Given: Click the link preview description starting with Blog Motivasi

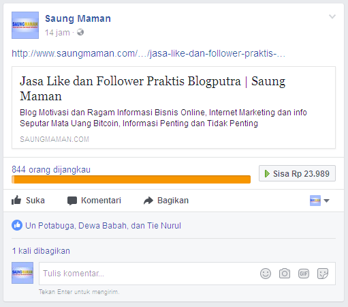Looking at the screenshot, I should pos(163,118).
